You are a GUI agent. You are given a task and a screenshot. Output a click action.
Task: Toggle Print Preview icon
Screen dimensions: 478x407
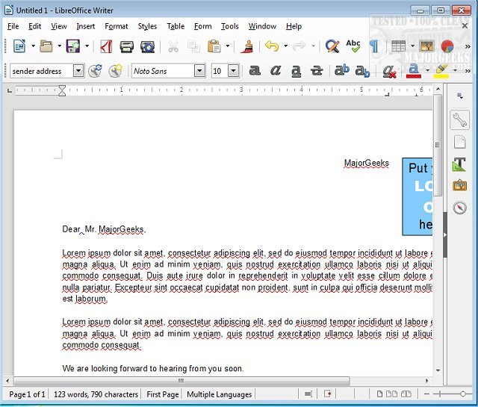pos(148,46)
